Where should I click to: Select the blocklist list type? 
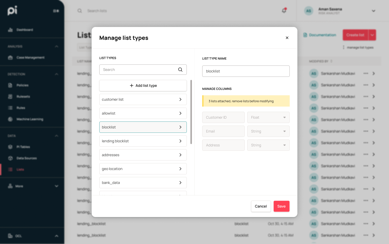(x=143, y=127)
